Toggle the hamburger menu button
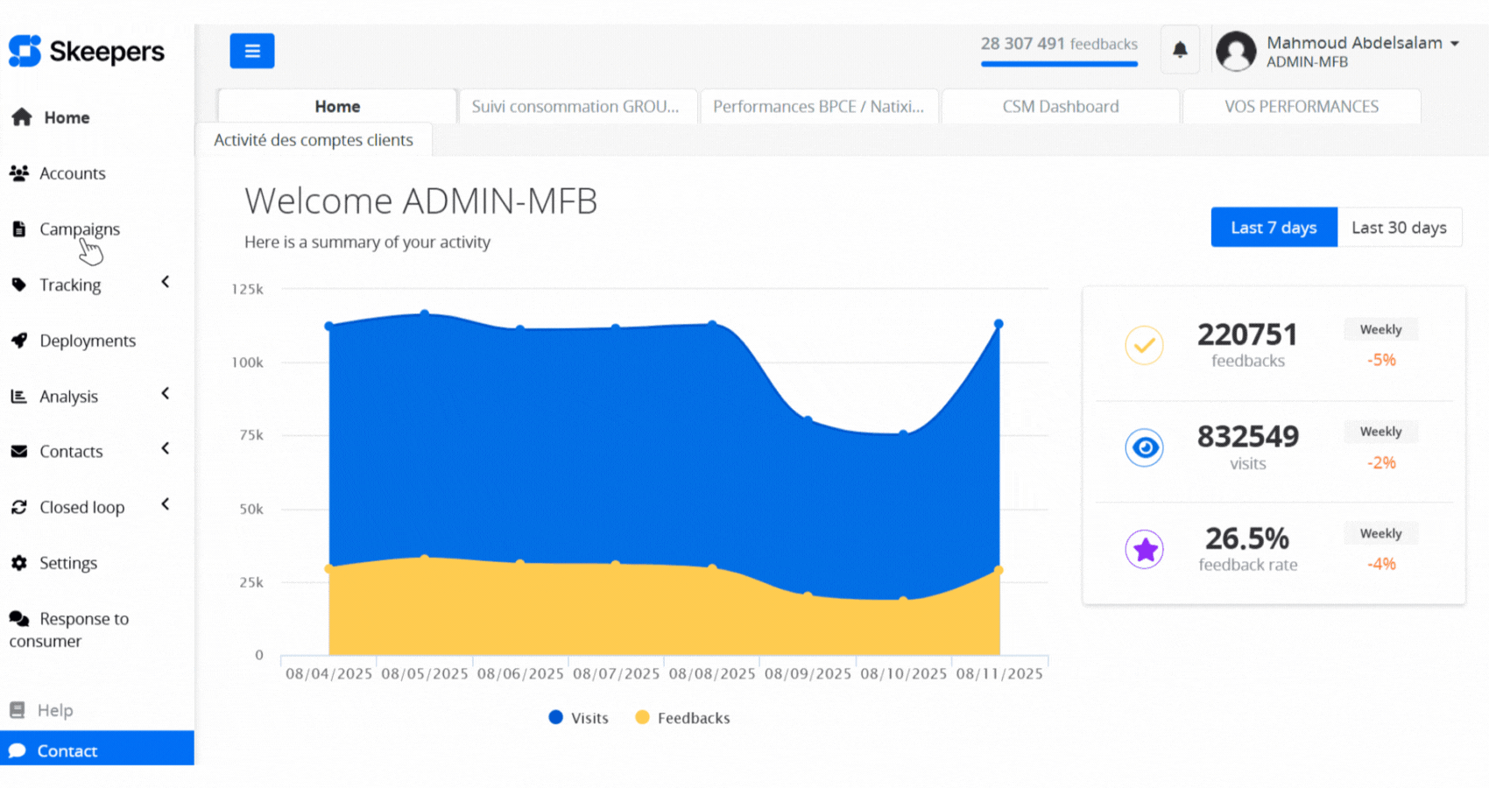 [252, 51]
